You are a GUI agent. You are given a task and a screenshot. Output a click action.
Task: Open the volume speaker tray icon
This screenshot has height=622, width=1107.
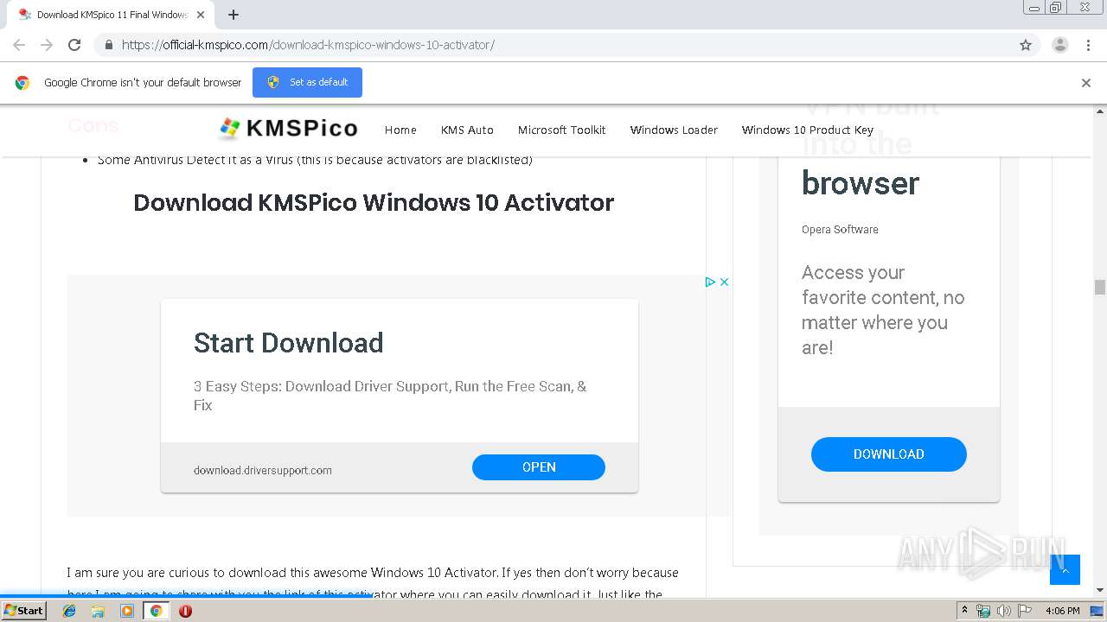[1004, 611]
